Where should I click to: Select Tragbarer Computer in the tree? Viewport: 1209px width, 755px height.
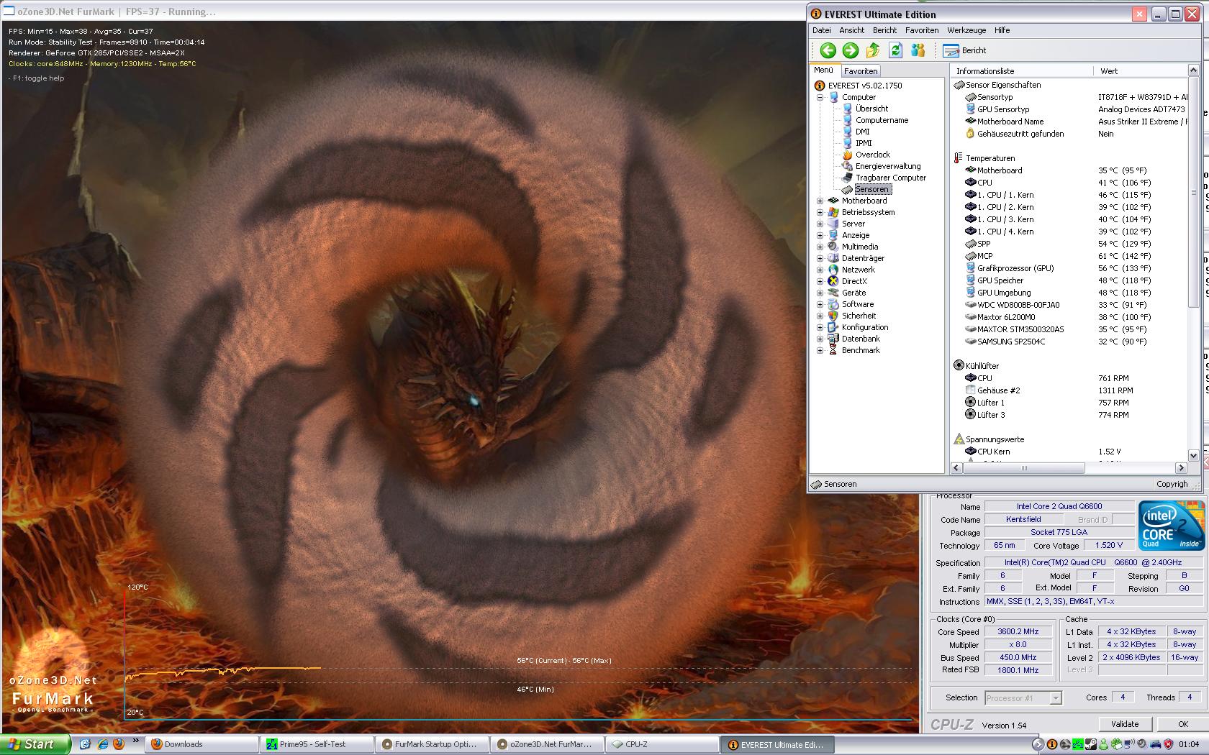pyautogui.click(x=891, y=178)
